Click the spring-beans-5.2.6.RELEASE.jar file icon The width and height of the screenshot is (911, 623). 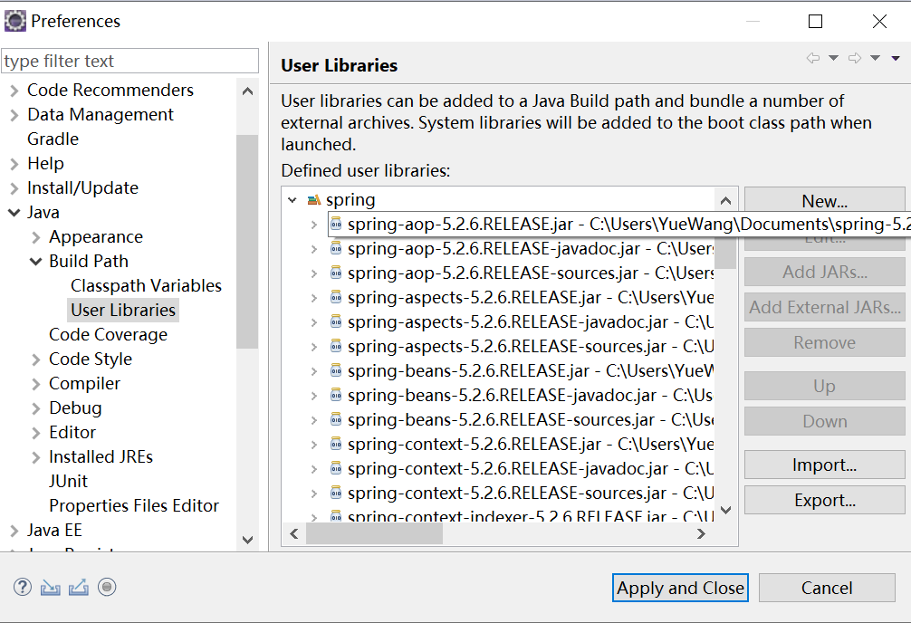pos(336,370)
